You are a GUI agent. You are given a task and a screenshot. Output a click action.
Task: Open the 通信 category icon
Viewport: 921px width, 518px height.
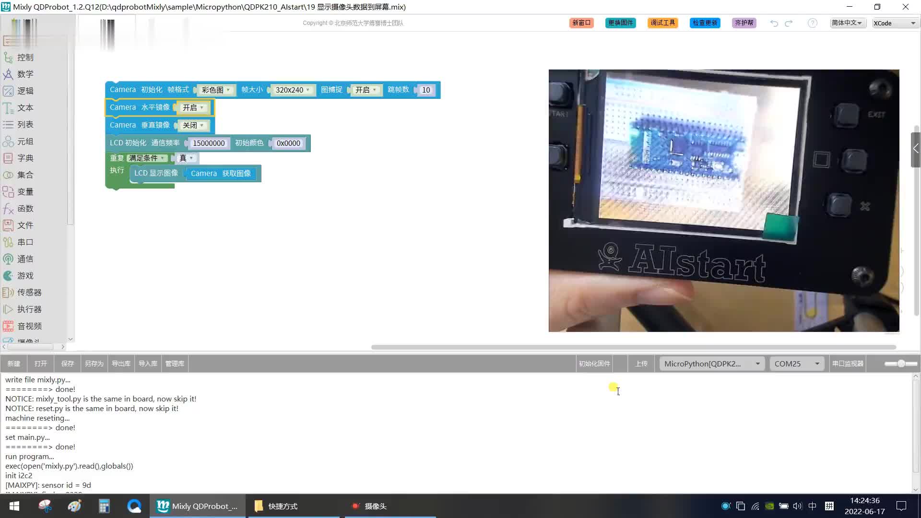[x=8, y=259]
